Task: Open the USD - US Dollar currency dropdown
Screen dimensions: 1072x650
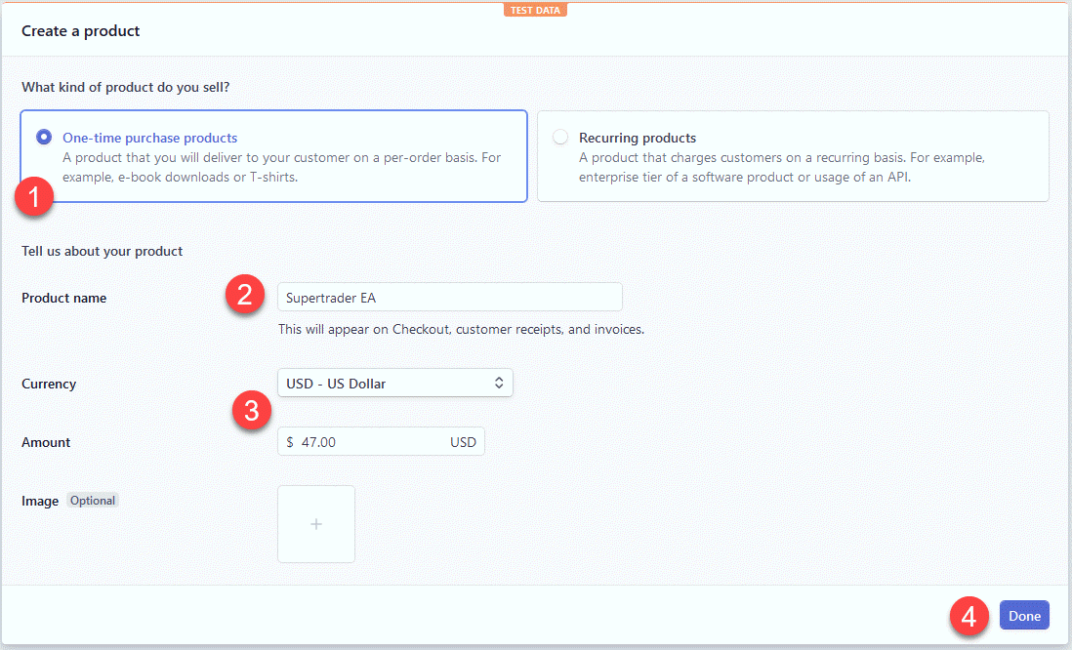Action: [394, 384]
